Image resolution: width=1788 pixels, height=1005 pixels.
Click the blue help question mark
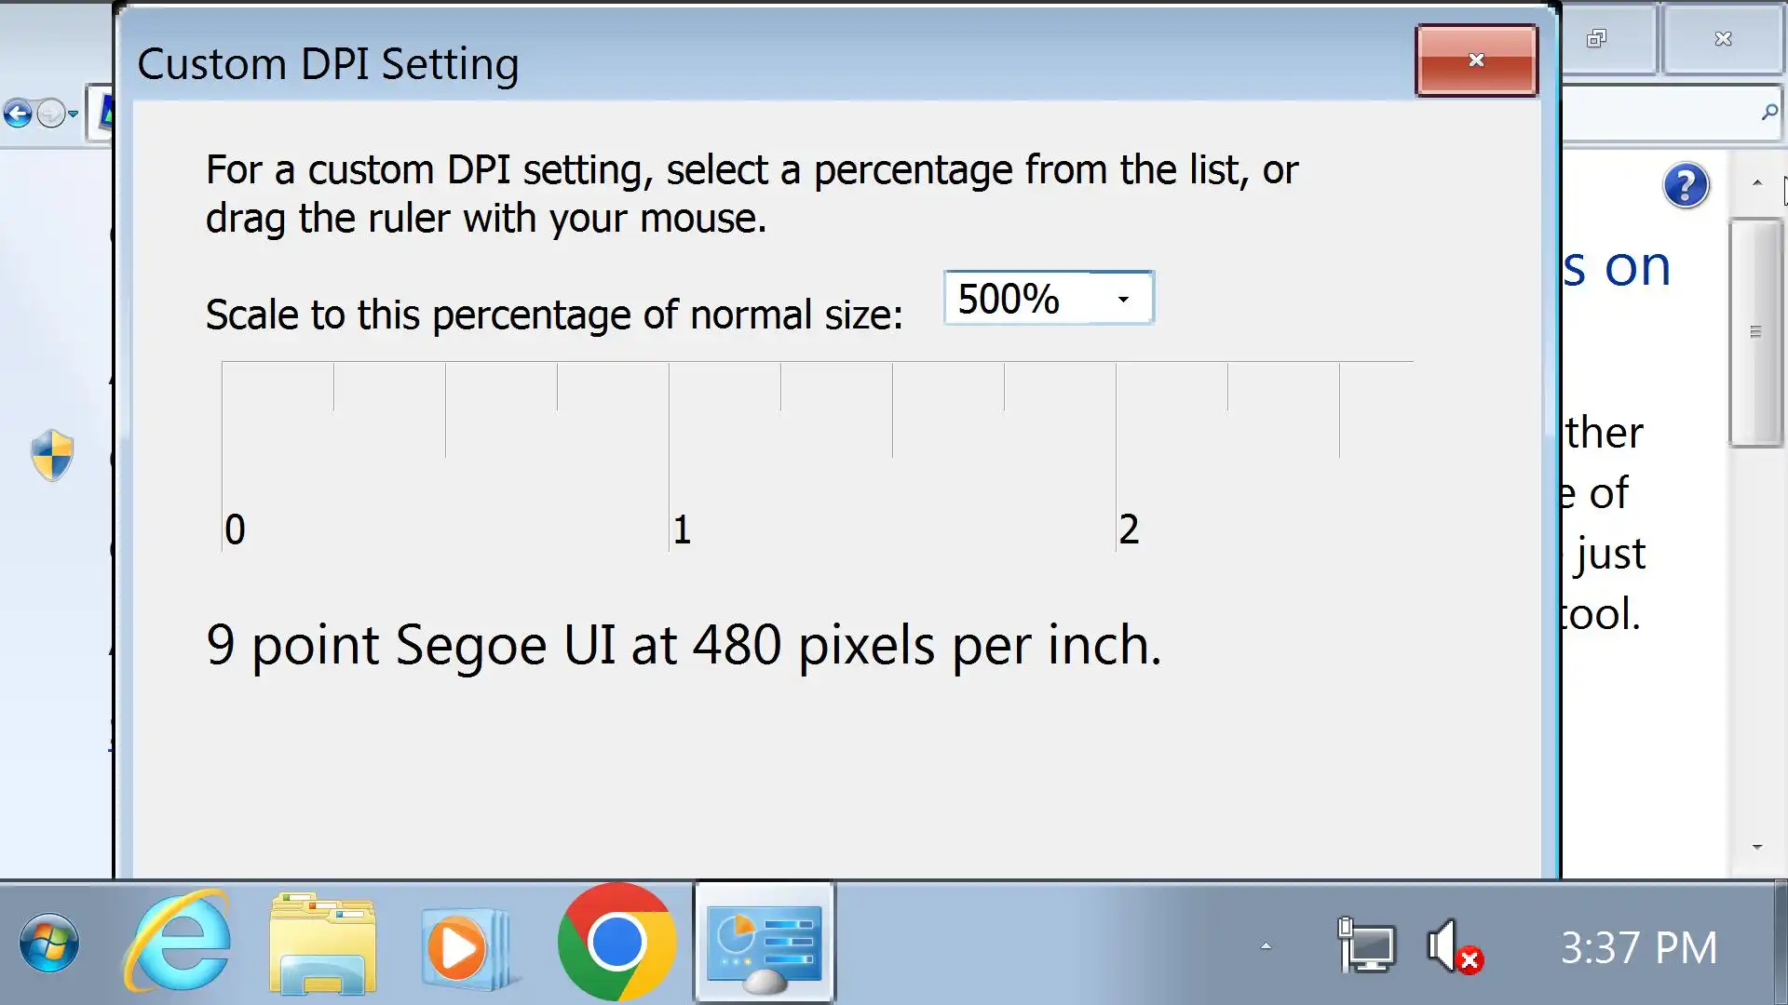[x=1686, y=185]
